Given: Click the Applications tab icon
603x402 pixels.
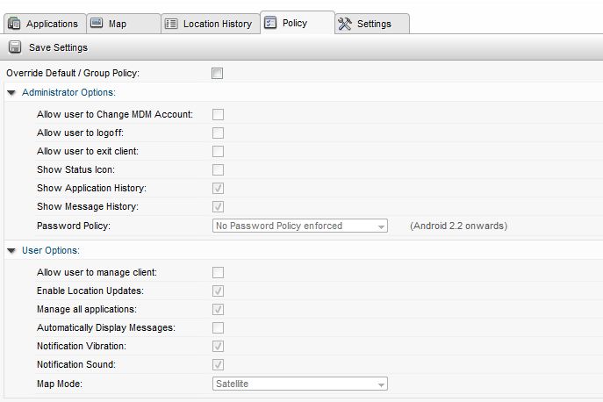Looking at the screenshot, I should [x=14, y=24].
